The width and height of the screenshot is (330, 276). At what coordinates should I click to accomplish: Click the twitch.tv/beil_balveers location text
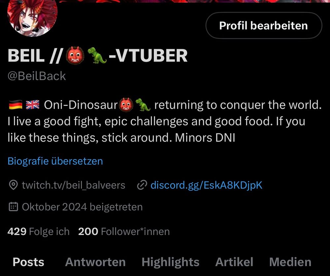point(74,185)
